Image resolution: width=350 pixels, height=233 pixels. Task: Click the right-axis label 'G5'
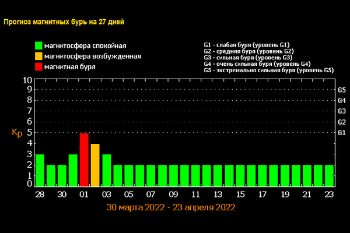(342, 90)
